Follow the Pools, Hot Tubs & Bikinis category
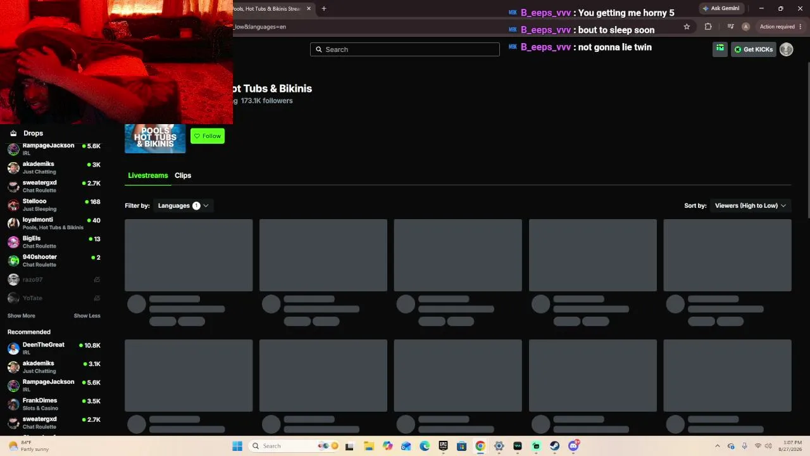810x456 pixels. click(x=208, y=136)
